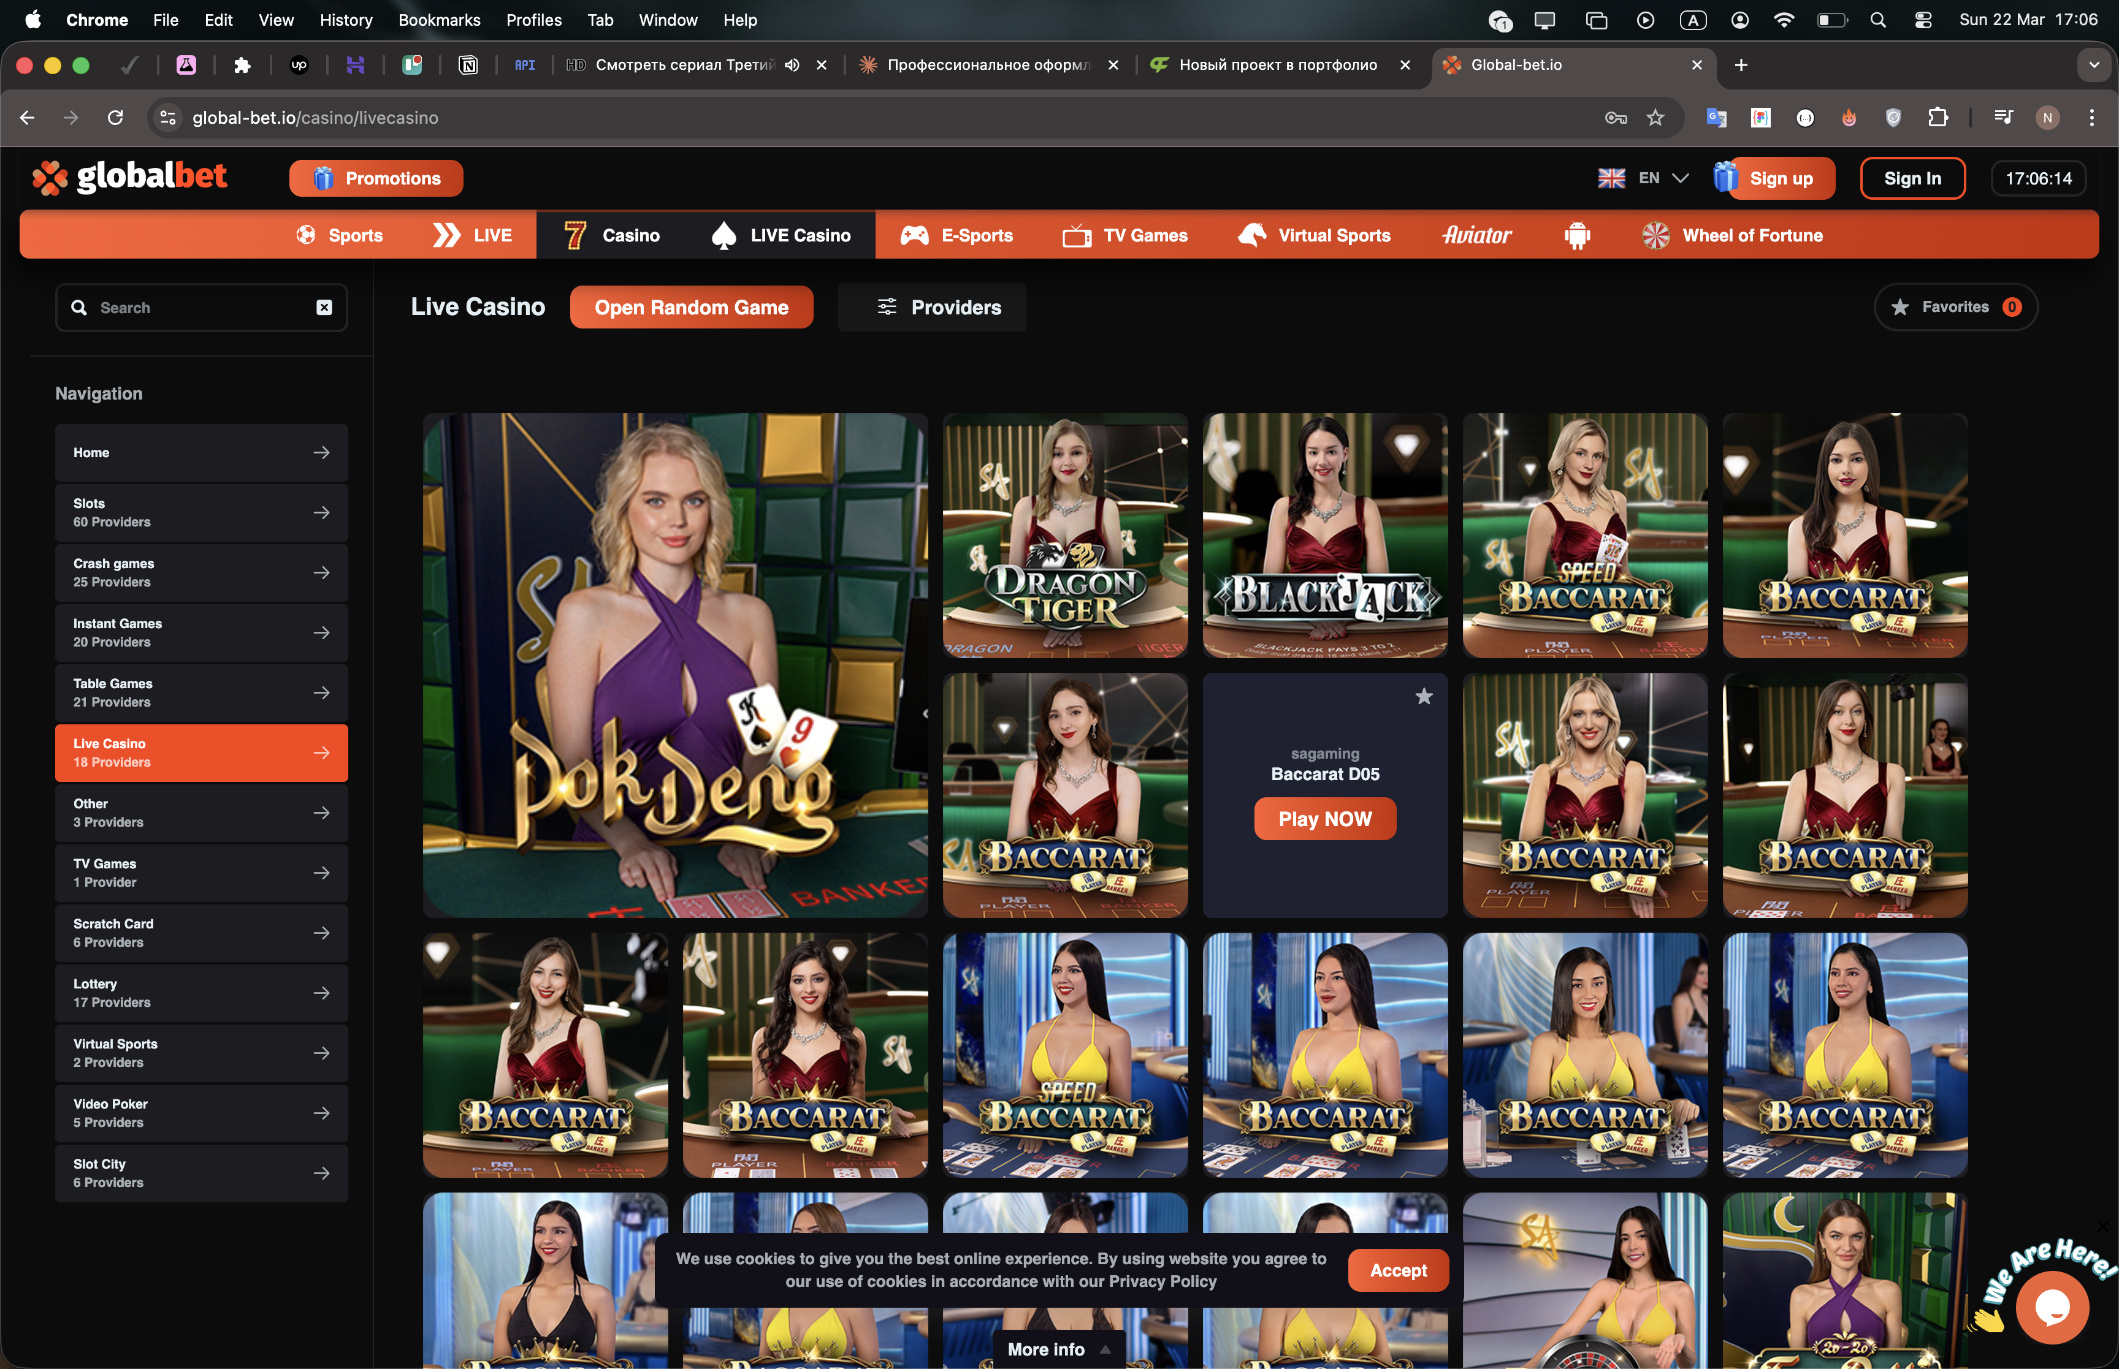The image size is (2119, 1369).
Task: Click Play NOW on Baccarat D05
Action: click(1325, 819)
